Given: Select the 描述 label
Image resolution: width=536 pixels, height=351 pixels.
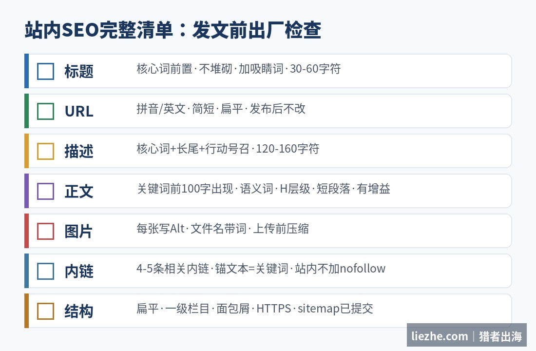Looking at the screenshot, I should (x=79, y=151).
